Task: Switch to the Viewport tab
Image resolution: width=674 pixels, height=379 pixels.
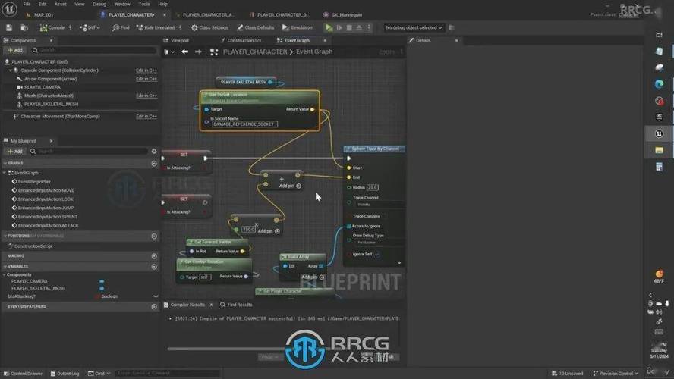Action: pos(180,40)
